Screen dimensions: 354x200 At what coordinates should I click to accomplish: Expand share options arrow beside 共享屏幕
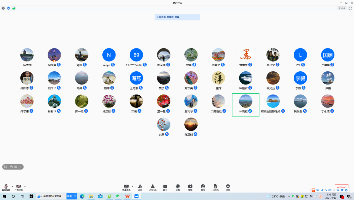[x=133, y=186]
